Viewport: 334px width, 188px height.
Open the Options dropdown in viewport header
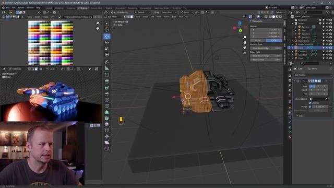(x=280, y=13)
